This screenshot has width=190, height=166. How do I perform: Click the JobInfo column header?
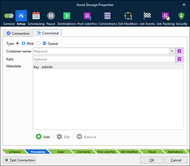(x=47, y=67)
